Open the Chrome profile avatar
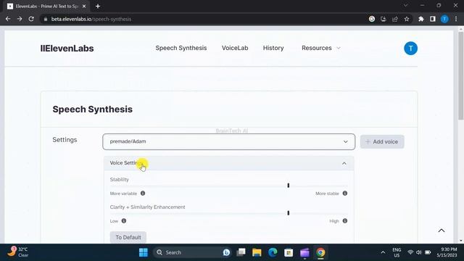Image resolution: width=464 pixels, height=261 pixels. [444, 19]
